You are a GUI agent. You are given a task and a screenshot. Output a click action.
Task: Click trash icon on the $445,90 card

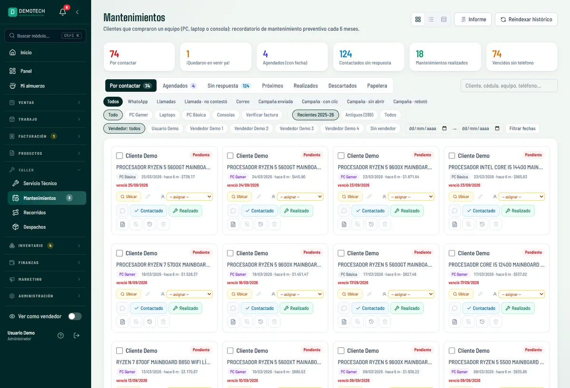click(274, 224)
